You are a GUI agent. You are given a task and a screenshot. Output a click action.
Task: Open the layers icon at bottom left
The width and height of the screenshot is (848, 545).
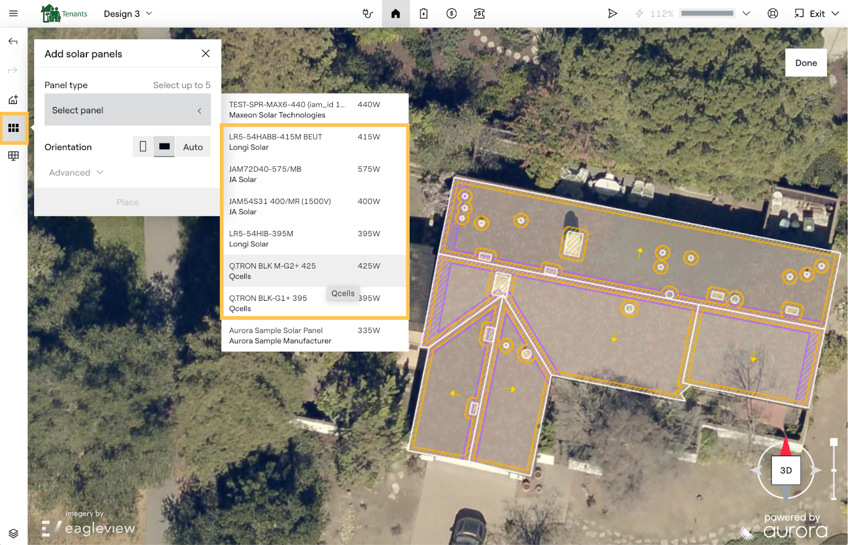point(13,533)
